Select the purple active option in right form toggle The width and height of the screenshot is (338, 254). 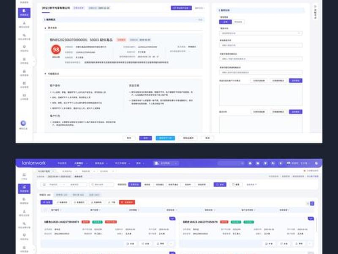pos(225,22)
